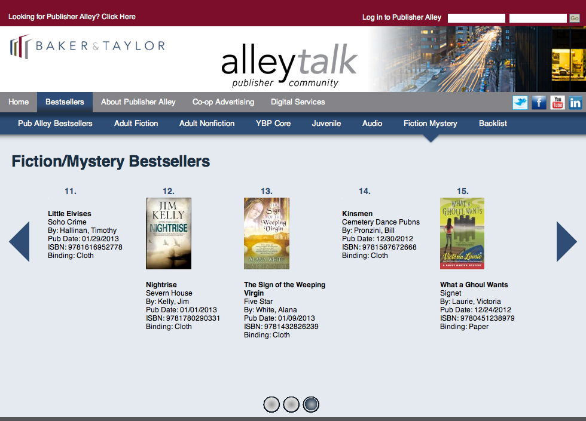Click the rank number '12.'
The image size is (586, 421).
(x=169, y=192)
